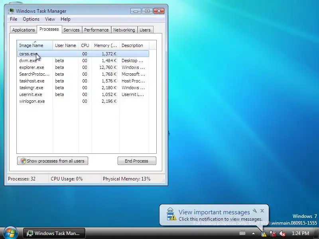Close the Windows Task Manager window
Screen dimensions: 319x239
[x=159, y=11]
